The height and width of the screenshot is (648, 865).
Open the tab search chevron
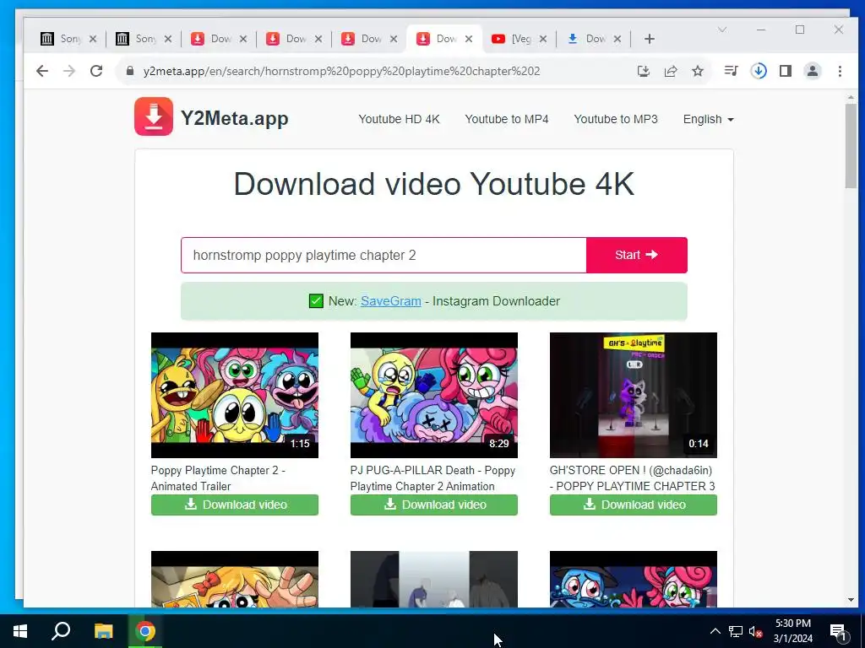(x=721, y=30)
